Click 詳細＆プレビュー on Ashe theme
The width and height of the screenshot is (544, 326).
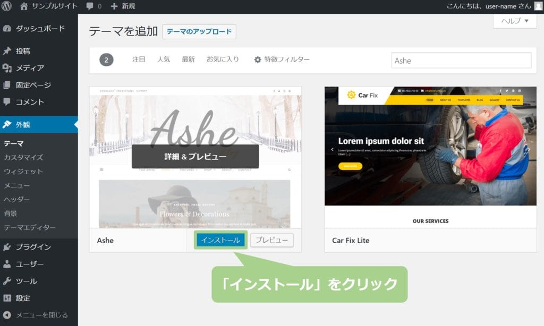click(195, 157)
